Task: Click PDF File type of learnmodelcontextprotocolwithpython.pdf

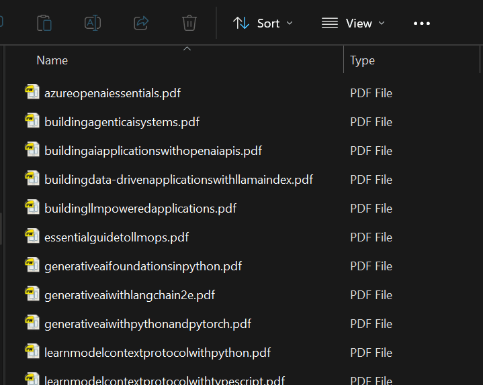Action: [x=371, y=353]
